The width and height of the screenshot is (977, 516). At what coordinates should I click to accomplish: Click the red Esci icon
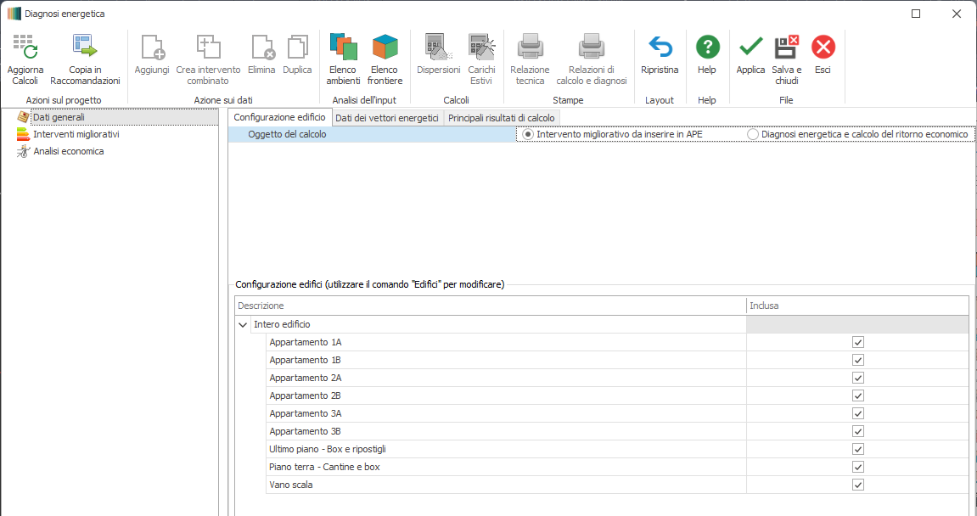[823, 48]
